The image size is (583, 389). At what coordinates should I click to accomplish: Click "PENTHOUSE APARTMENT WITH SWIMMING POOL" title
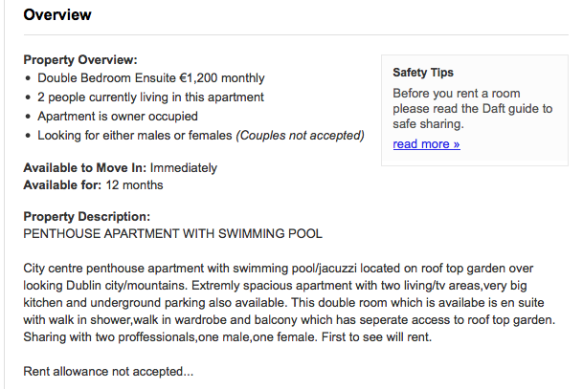172,233
